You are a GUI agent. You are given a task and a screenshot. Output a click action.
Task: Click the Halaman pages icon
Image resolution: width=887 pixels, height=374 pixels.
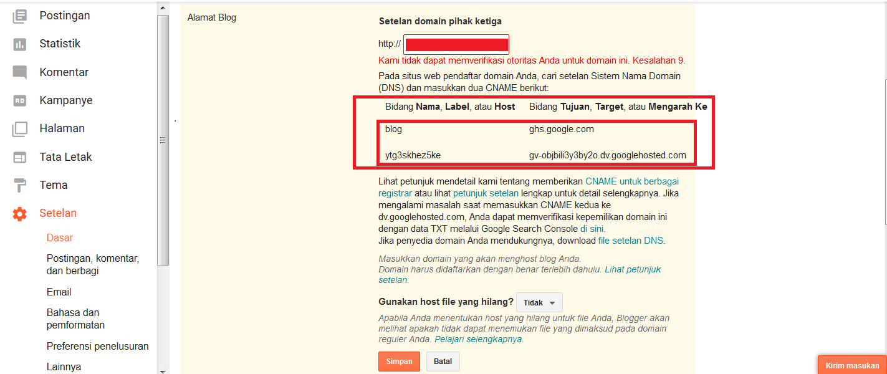[x=20, y=129]
